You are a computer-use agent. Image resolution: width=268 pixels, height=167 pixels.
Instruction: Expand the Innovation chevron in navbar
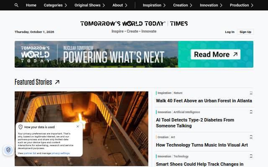pyautogui.click(x=221, y=5)
